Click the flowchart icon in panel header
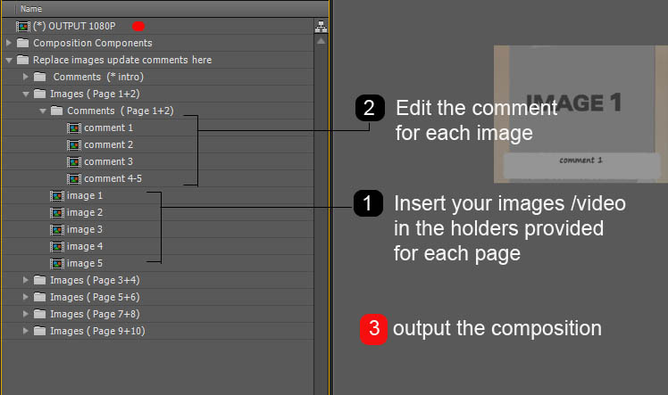Screen dimensions: 668x395 click(x=321, y=27)
